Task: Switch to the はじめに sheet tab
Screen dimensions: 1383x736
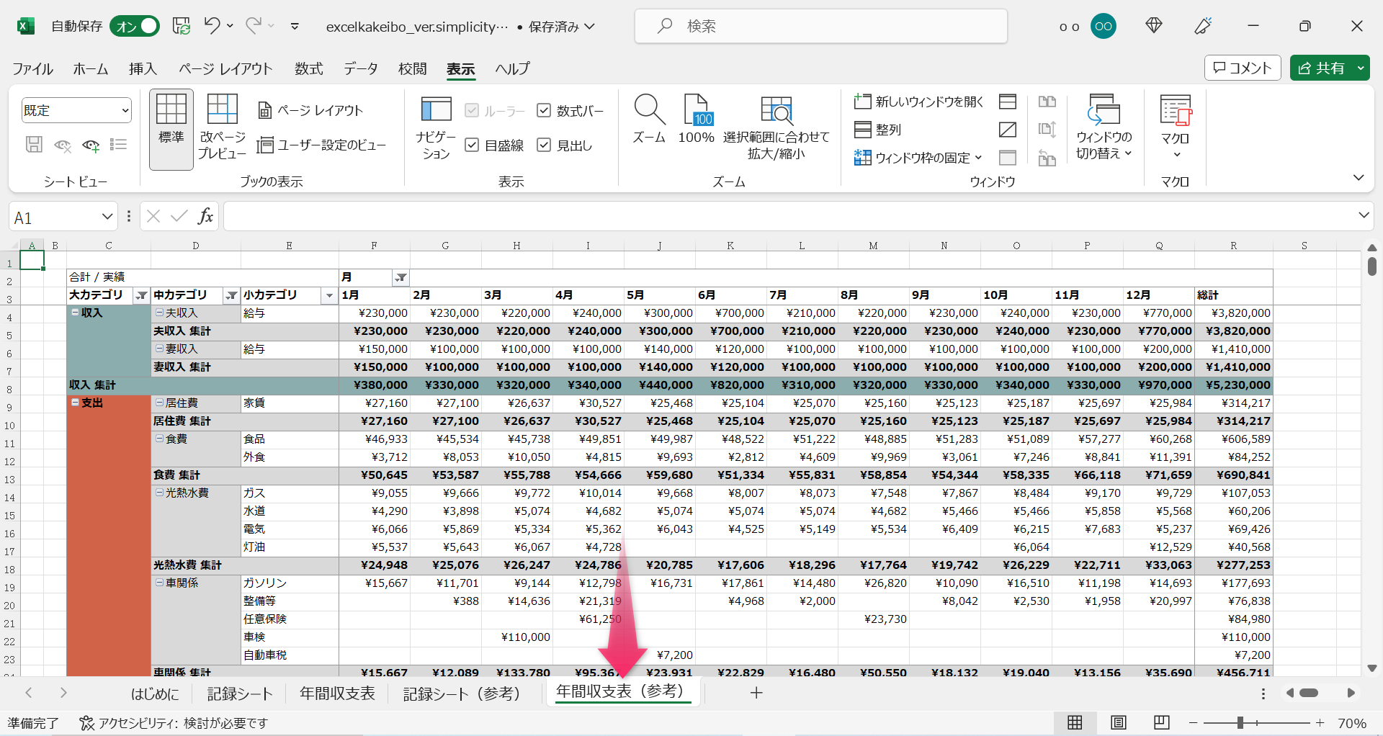Action: [x=155, y=694]
